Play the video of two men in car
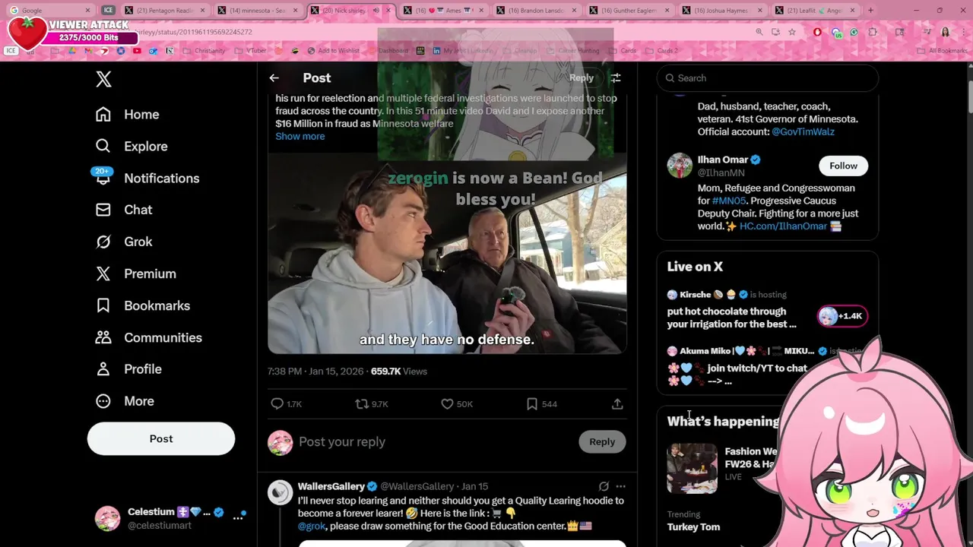 click(x=447, y=253)
